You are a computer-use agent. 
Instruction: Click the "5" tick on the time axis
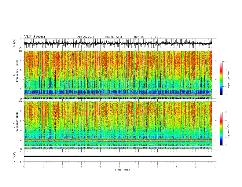[x=119, y=167]
